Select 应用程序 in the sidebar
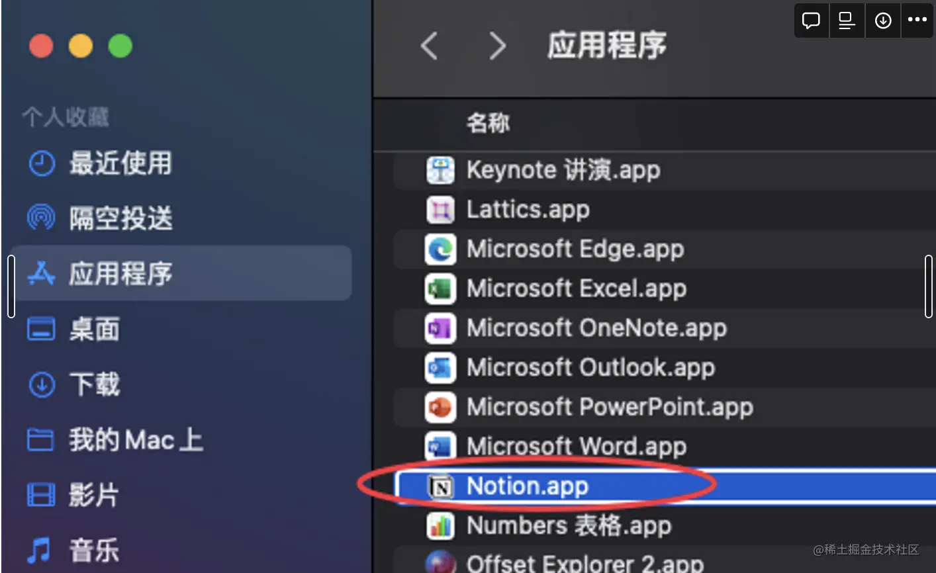 click(183, 273)
